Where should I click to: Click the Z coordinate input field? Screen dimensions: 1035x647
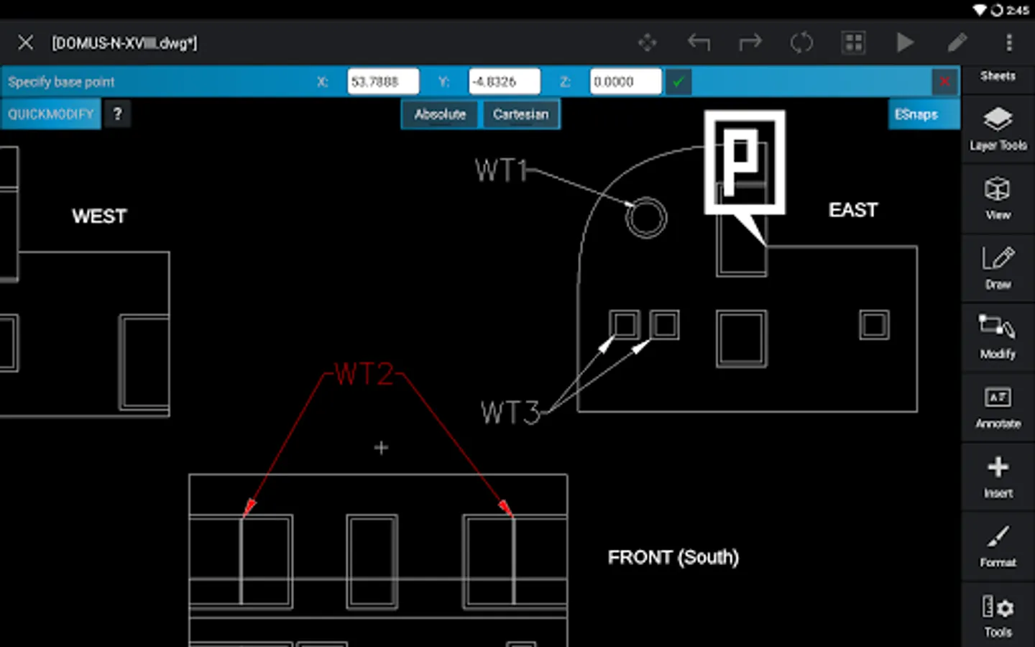pyautogui.click(x=625, y=81)
